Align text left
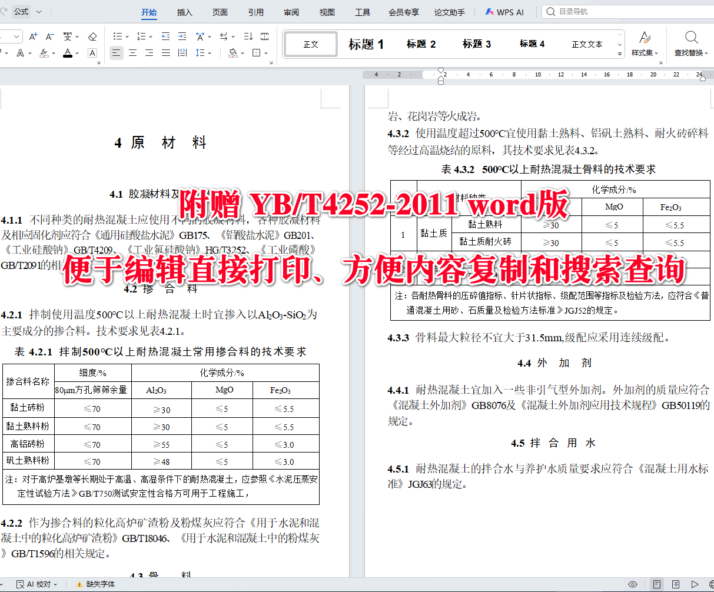Screen dimensions: 714x592 tap(117, 53)
